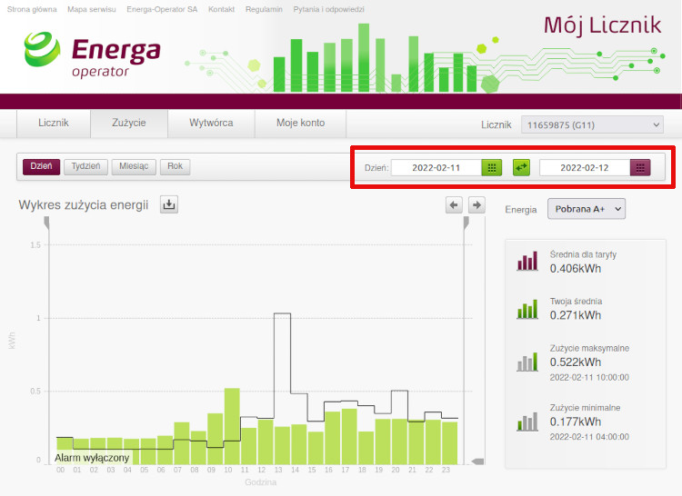Open the Strona główna link
The image size is (682, 496).
coord(32,9)
